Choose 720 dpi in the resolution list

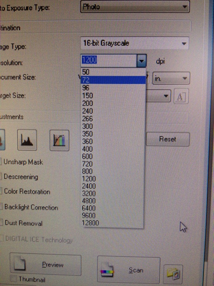click(x=113, y=164)
